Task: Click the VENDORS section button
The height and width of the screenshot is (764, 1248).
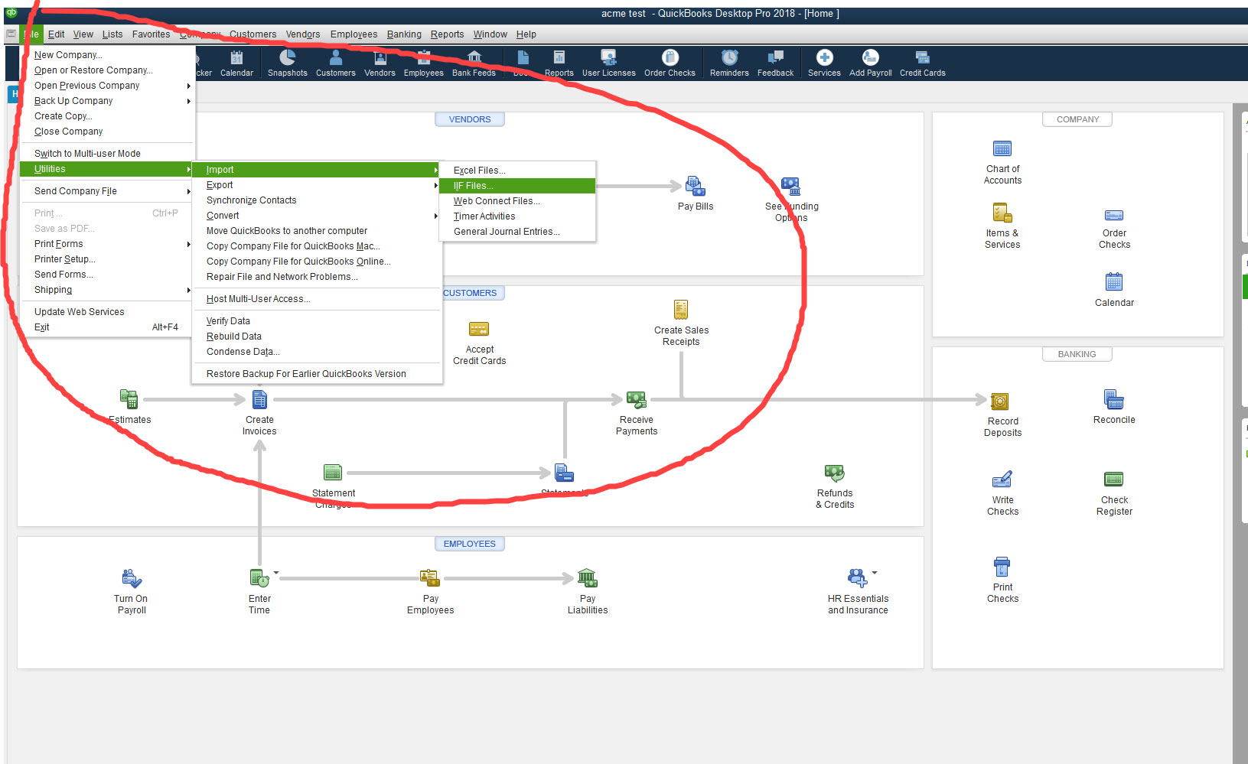Action: coord(470,119)
